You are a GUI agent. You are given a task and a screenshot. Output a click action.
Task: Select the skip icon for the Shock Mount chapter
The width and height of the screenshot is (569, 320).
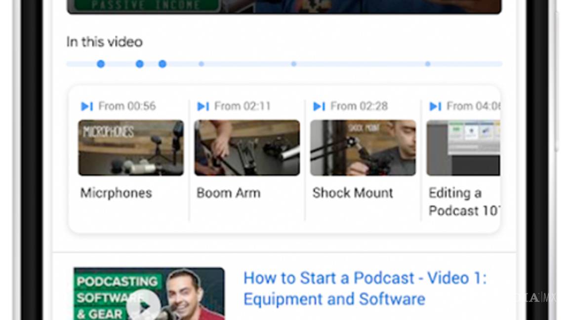coord(319,106)
